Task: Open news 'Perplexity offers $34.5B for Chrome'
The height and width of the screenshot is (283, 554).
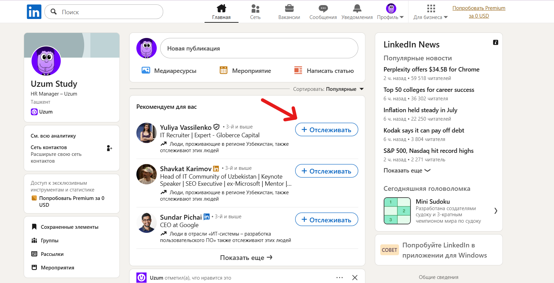Action: coord(432,69)
